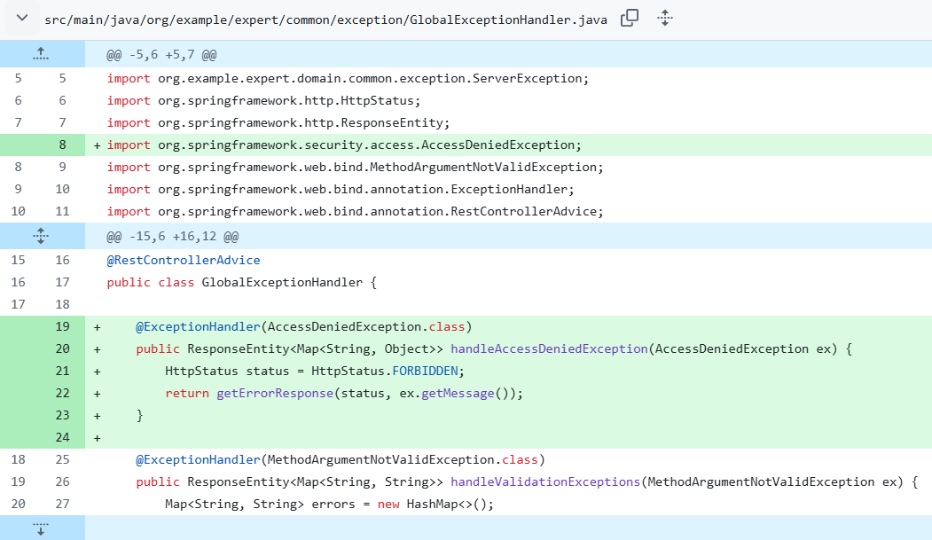Click the @RestControllerAdvice annotation
This screenshot has height=540, width=932.
pyautogui.click(x=183, y=260)
